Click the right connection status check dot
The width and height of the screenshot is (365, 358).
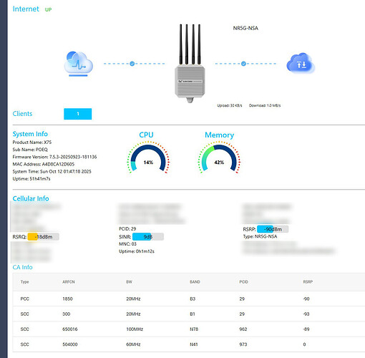pyautogui.click(x=243, y=64)
